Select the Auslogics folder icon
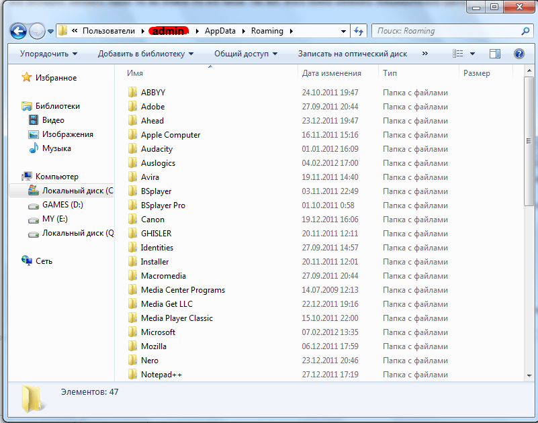The width and height of the screenshot is (538, 423). tap(132, 162)
